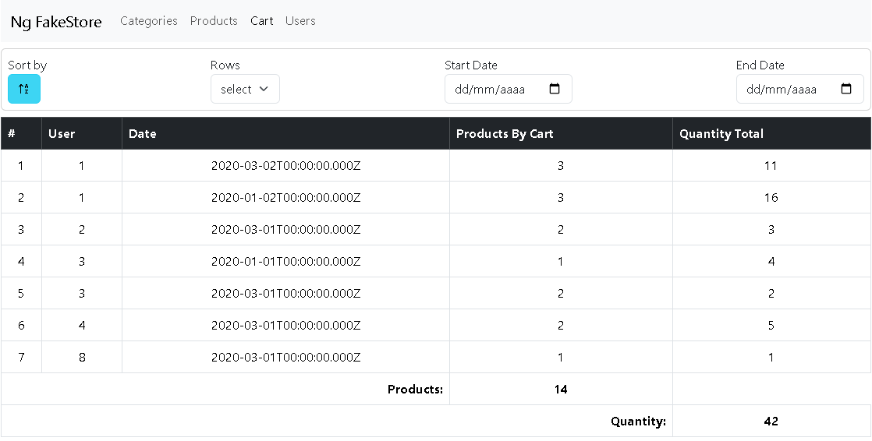The image size is (872, 441).
Task: Focus the Start Date input field
Action: [495, 89]
